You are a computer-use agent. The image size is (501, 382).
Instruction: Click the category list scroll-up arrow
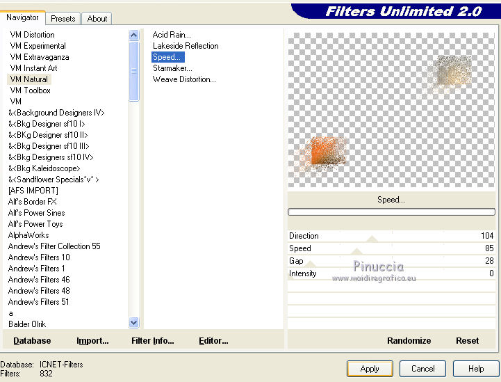134,35
